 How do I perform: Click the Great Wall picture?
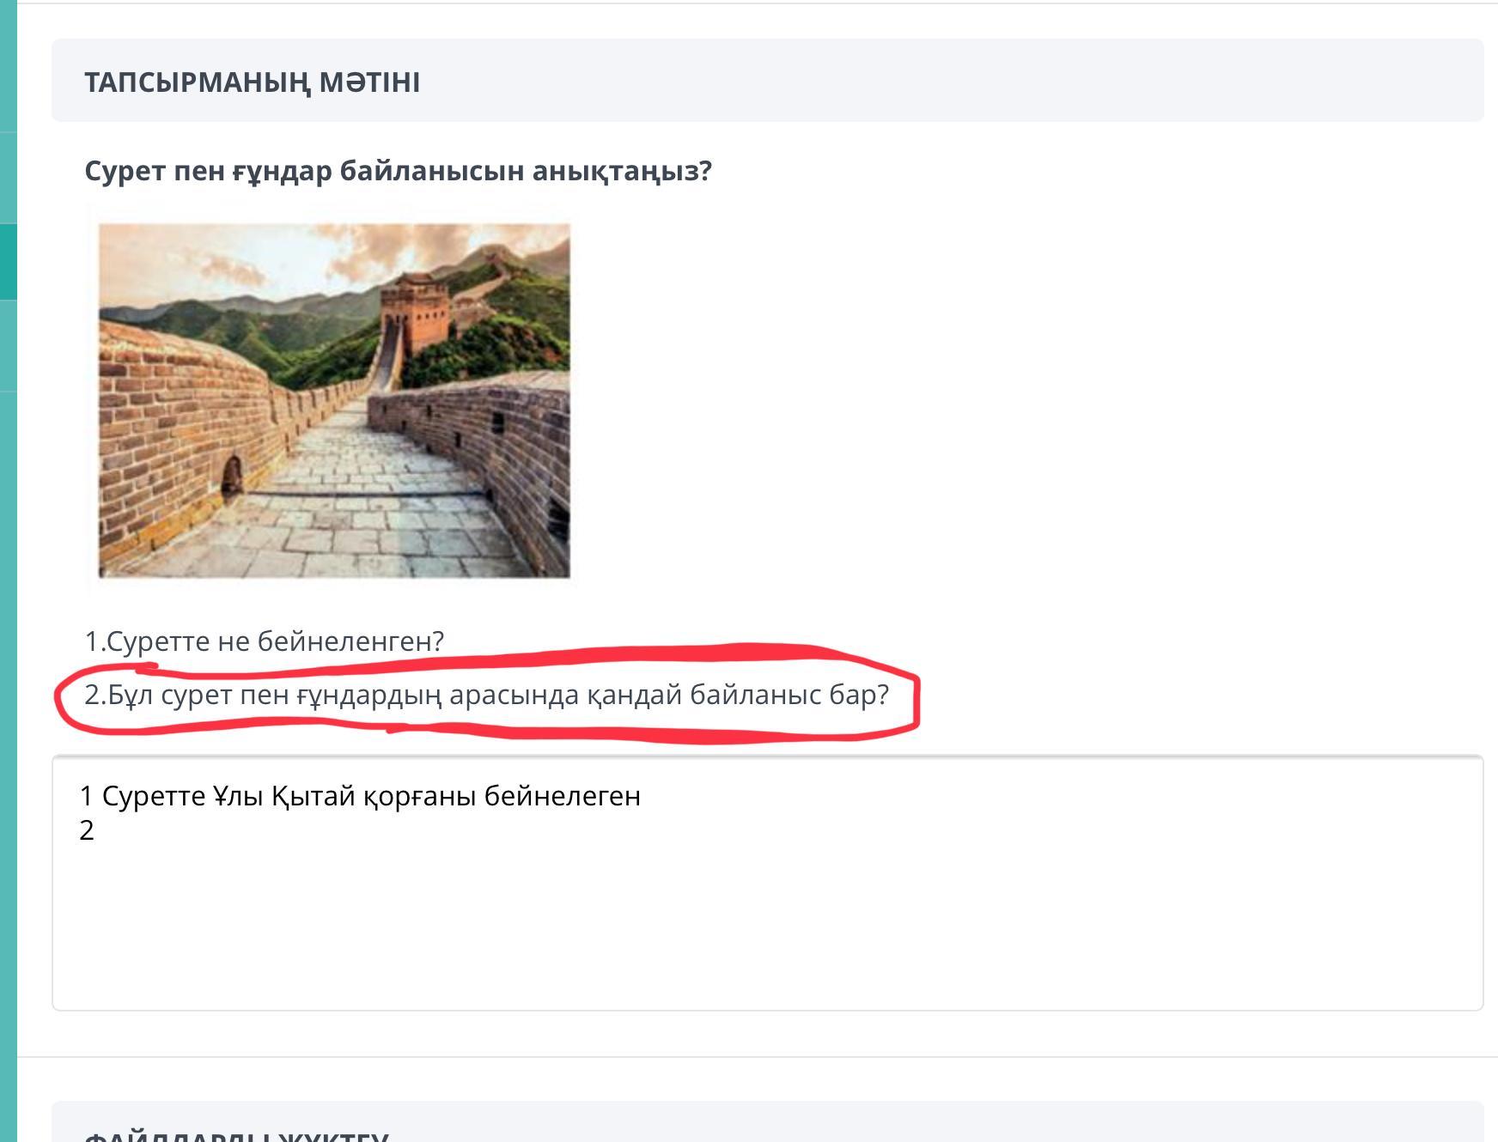click(x=334, y=400)
